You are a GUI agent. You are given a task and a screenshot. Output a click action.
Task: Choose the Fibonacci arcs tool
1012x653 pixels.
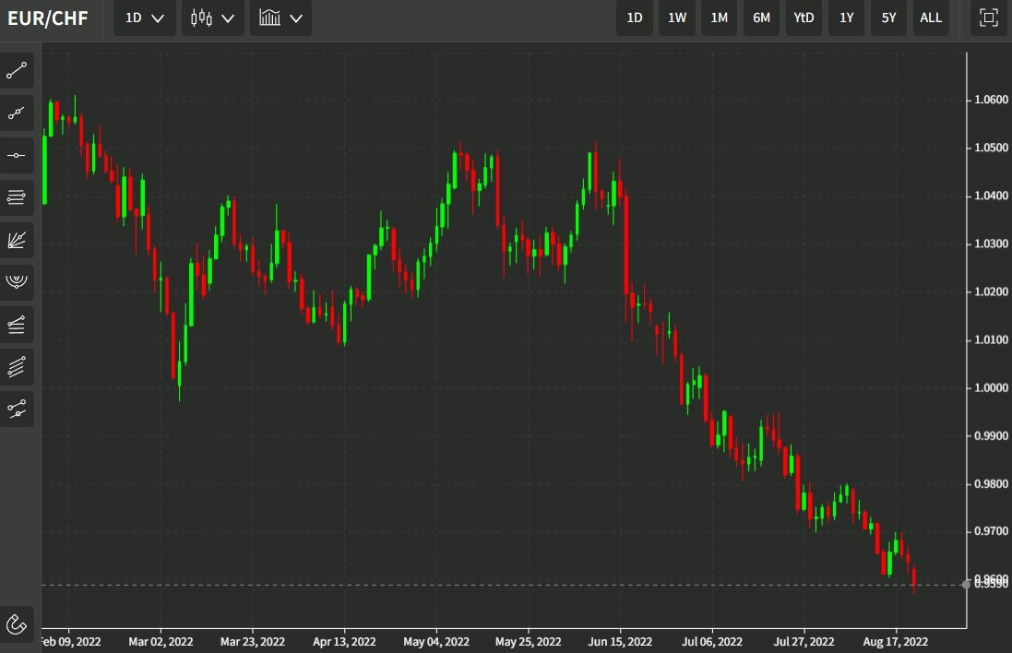point(17,282)
